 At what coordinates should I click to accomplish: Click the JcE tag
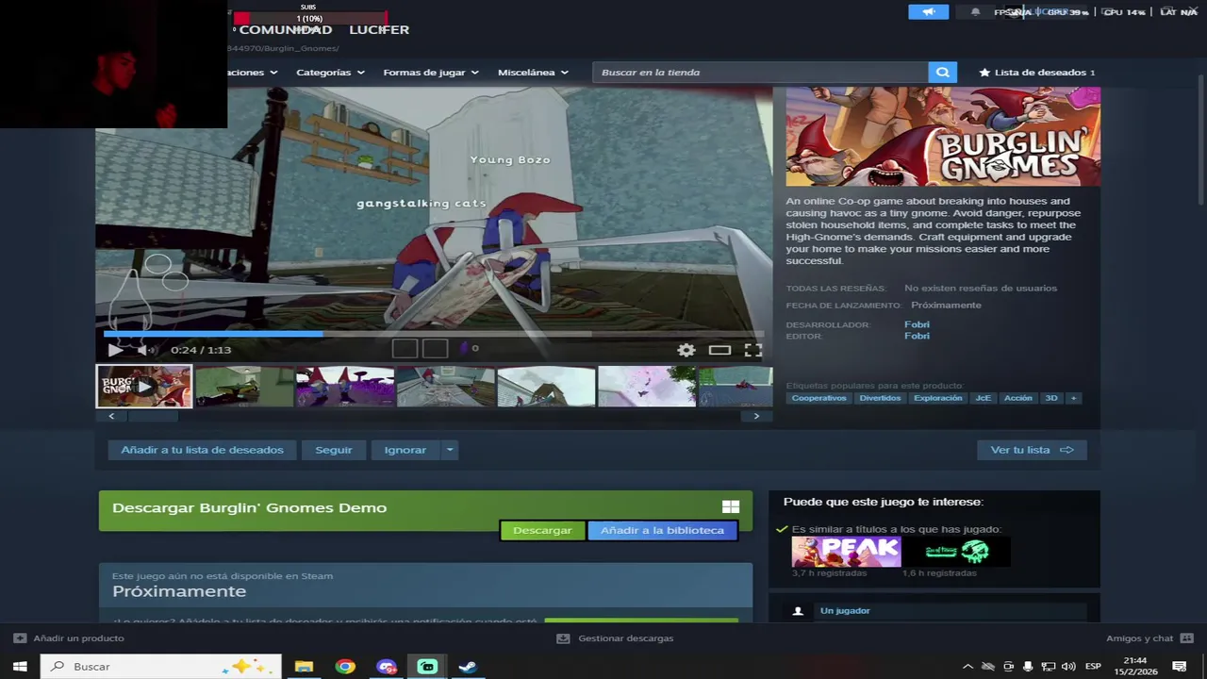[x=983, y=398]
